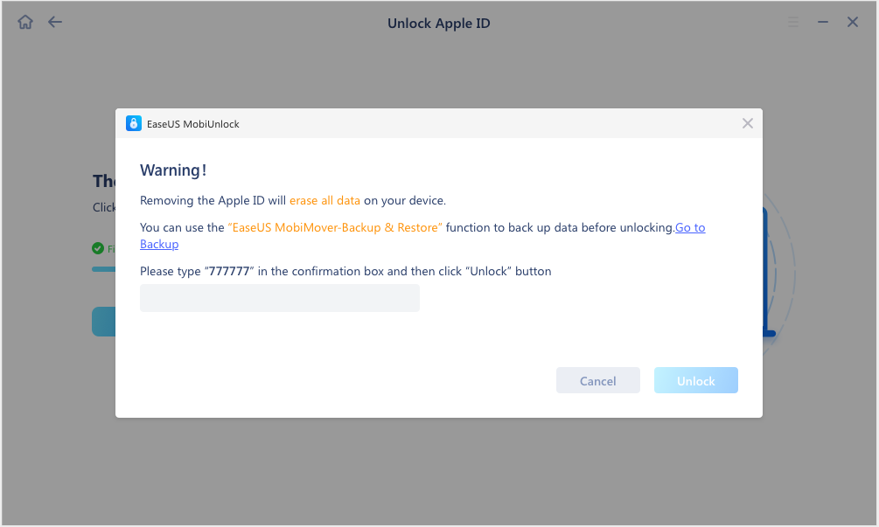Viewport: 879px width, 527px height.
Task: Open the hamburger menu icon in the title bar
Action: coord(793,23)
